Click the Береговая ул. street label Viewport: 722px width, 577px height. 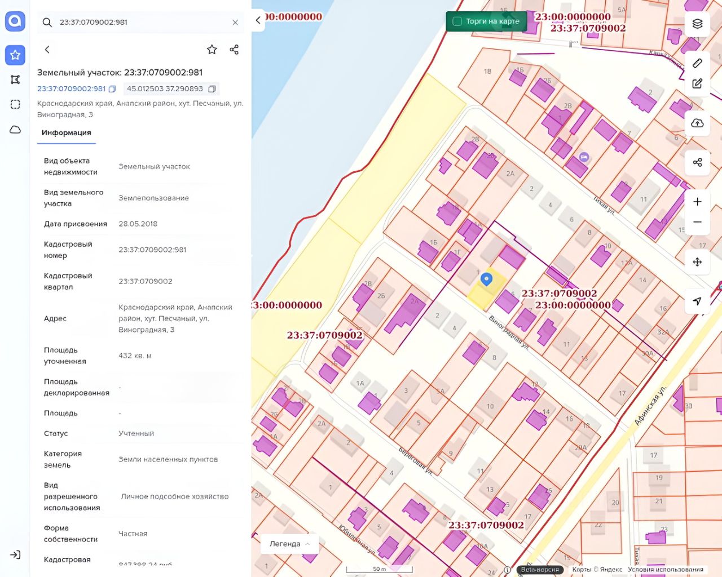pyautogui.click(x=415, y=461)
